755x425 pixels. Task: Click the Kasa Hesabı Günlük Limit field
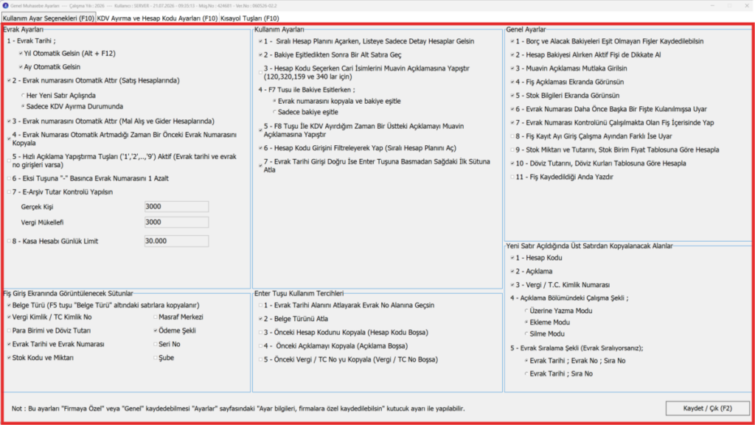(x=176, y=241)
